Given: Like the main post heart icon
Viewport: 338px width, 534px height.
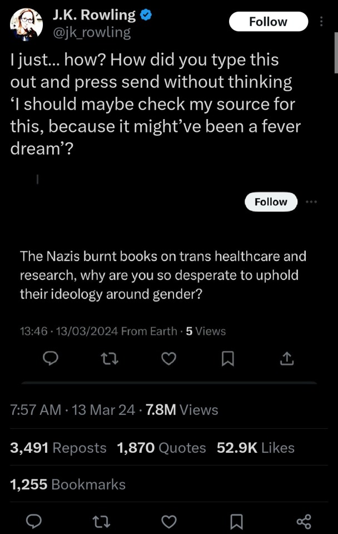Looking at the screenshot, I should (x=169, y=521).
